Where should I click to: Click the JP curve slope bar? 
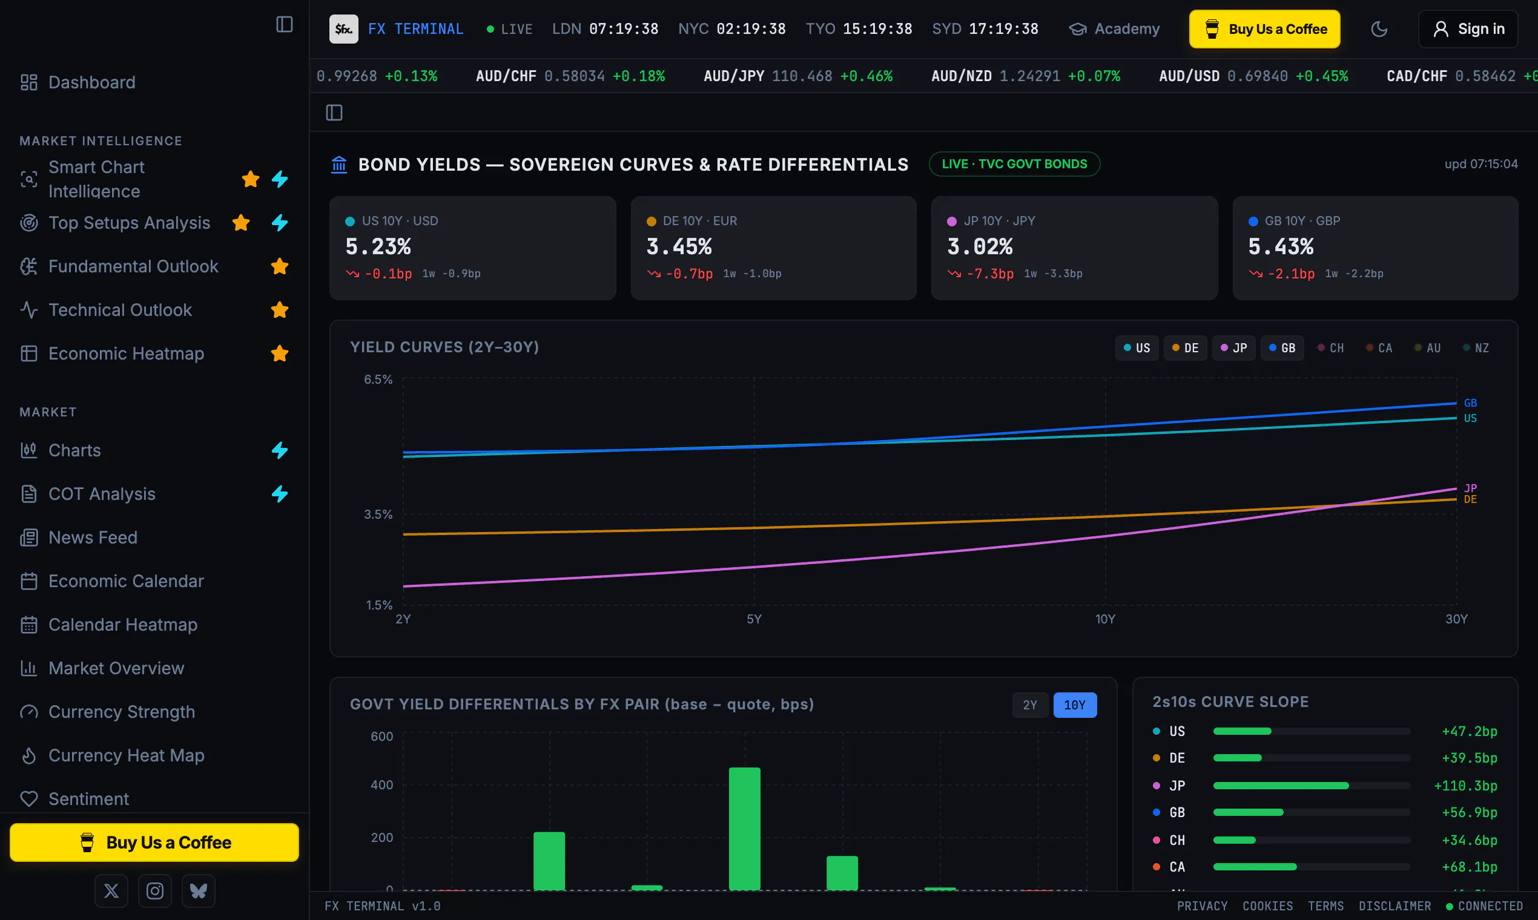click(x=1312, y=786)
